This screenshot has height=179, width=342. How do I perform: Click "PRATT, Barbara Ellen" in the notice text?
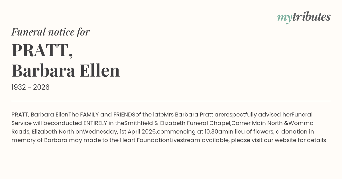point(40,115)
